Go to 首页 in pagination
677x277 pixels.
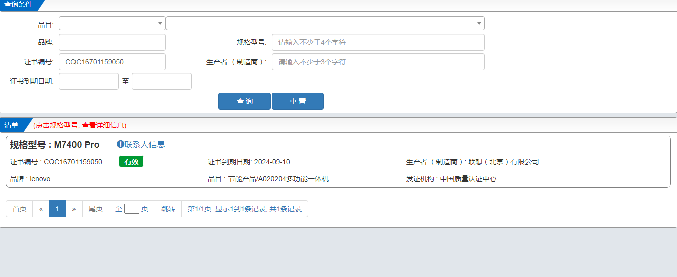pos(19,209)
